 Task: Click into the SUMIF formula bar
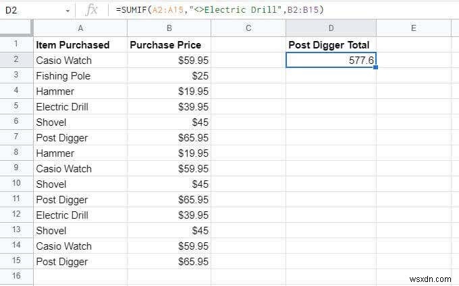[x=270, y=9]
